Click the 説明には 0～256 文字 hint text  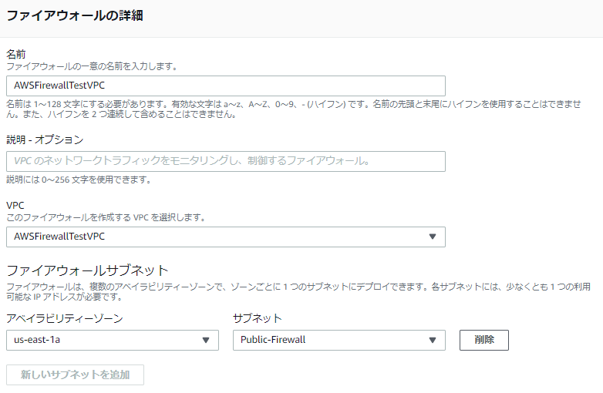pos(79,180)
